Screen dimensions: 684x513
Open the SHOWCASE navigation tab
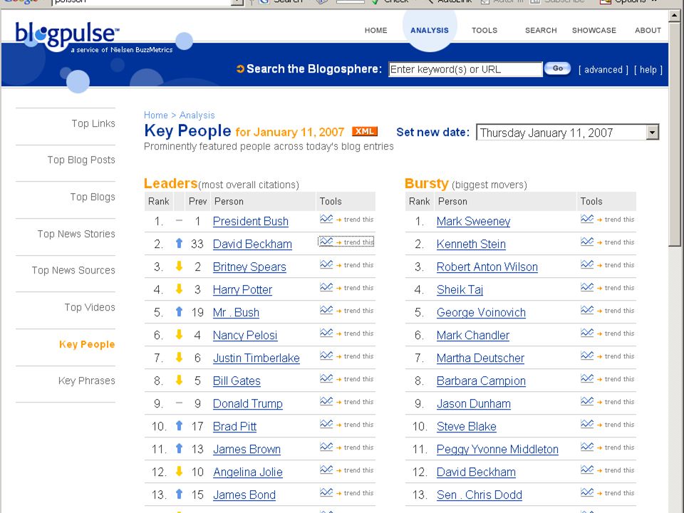pyautogui.click(x=594, y=30)
